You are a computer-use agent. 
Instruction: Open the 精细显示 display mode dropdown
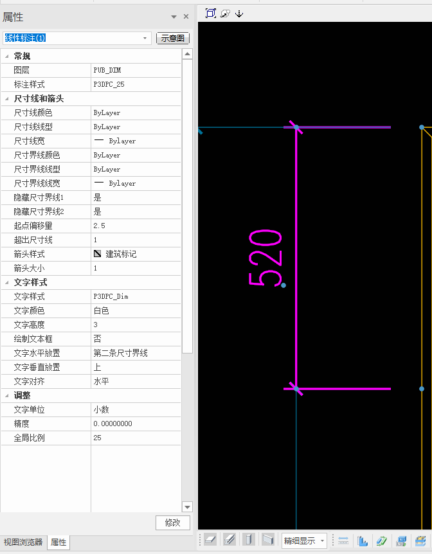[x=322, y=541]
